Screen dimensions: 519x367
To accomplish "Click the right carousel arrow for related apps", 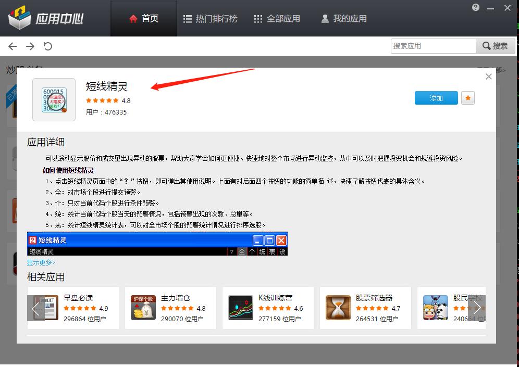I will (476, 308).
